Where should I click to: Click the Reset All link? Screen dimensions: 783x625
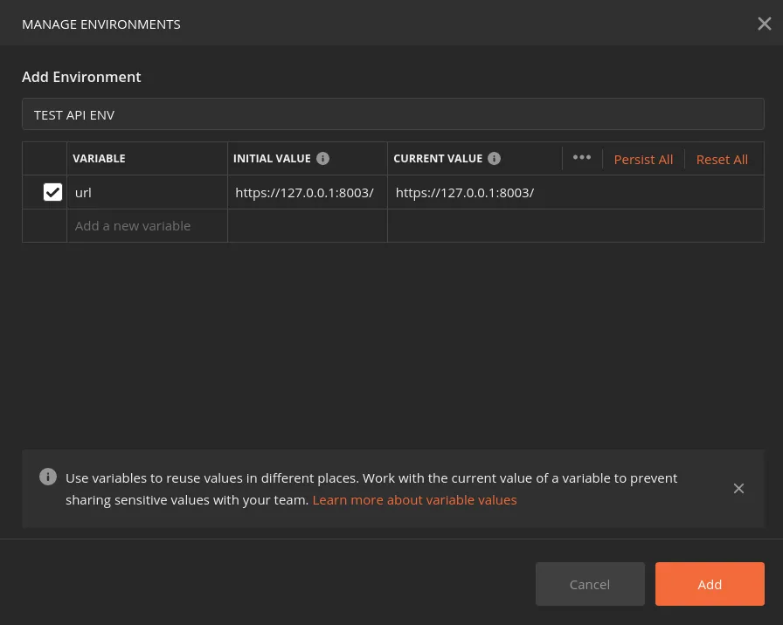[722, 159]
